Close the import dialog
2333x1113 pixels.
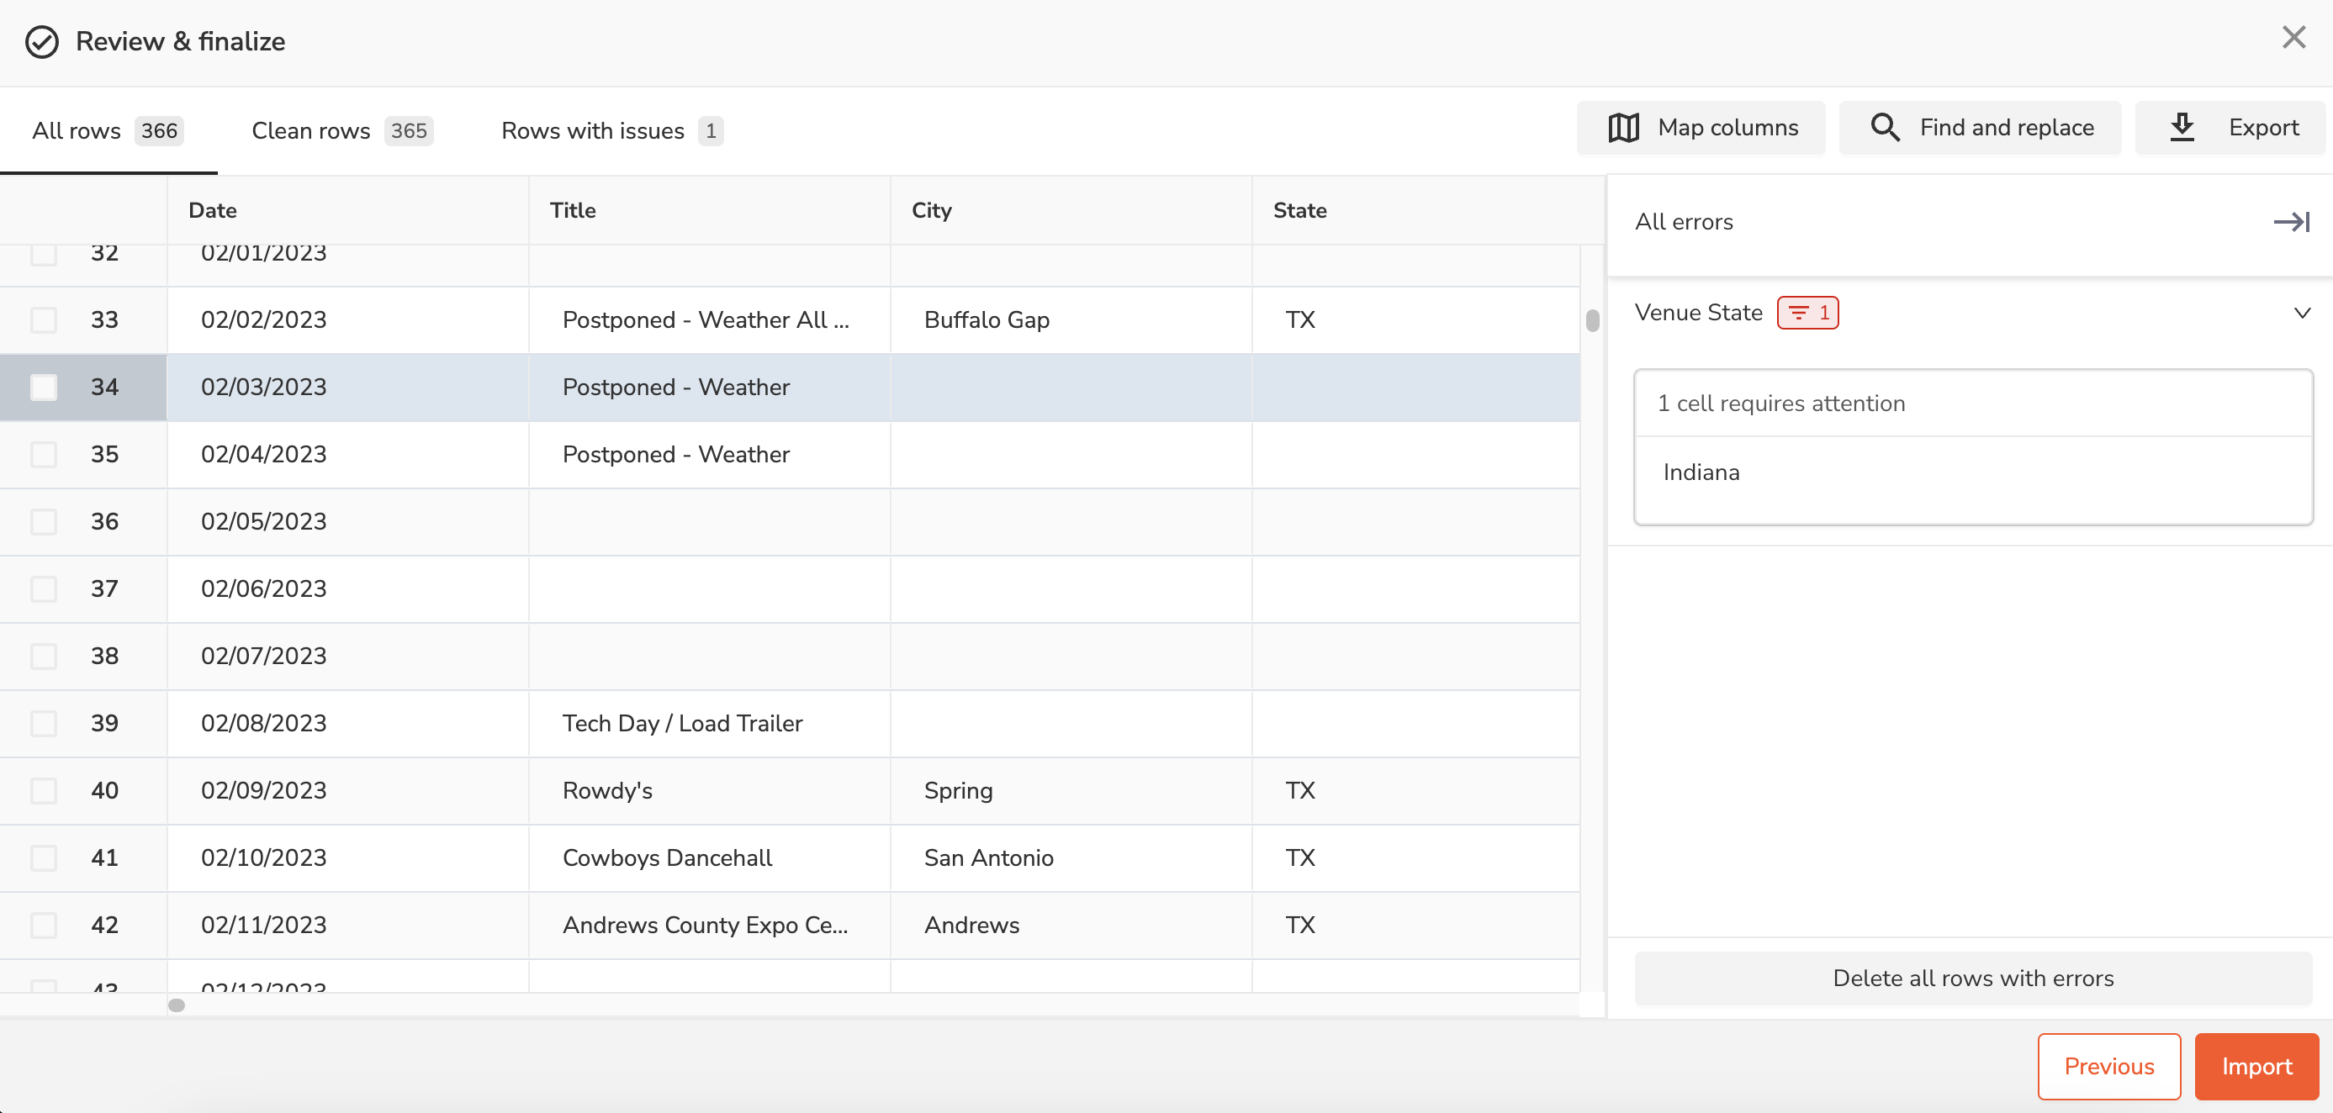[x=2293, y=38]
